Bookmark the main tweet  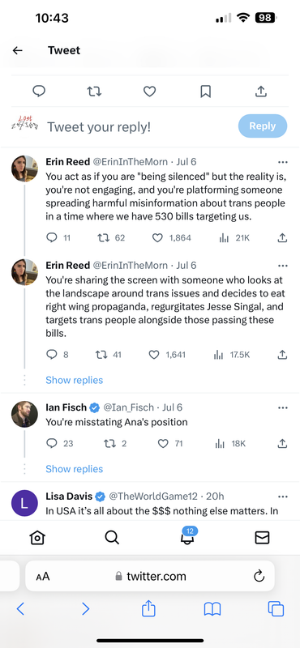click(206, 91)
